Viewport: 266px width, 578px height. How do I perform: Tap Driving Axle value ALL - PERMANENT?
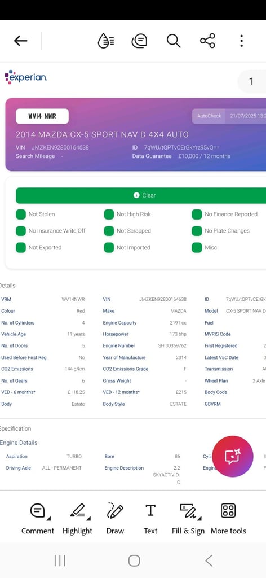click(x=62, y=468)
